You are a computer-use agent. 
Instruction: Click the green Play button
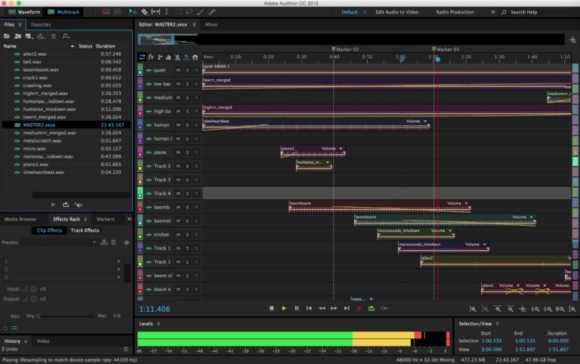click(x=284, y=308)
